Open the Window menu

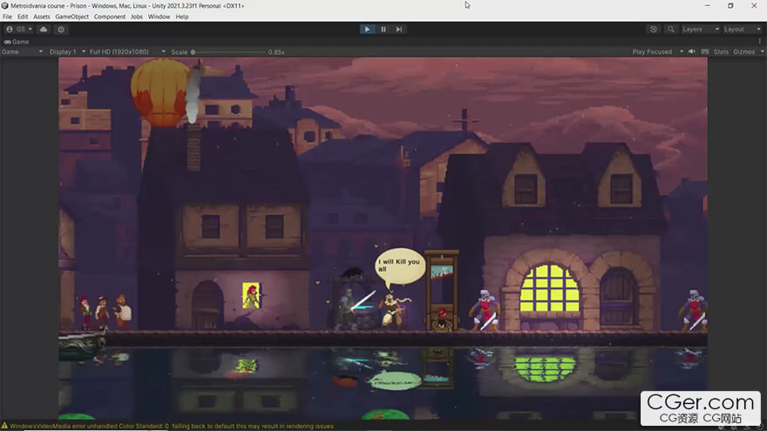coord(159,17)
